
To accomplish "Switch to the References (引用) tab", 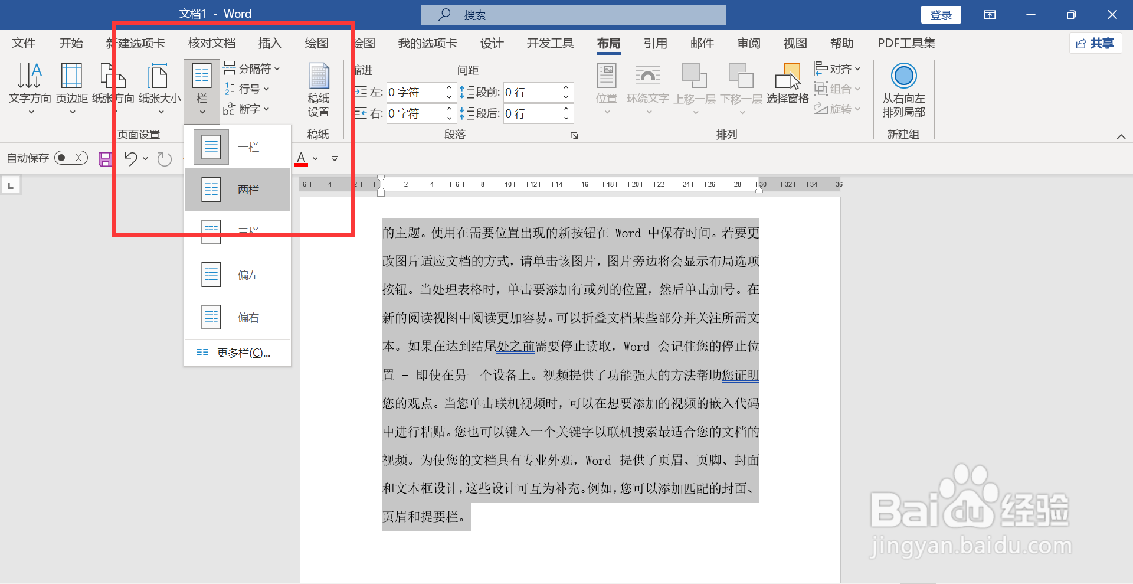I will pos(655,43).
